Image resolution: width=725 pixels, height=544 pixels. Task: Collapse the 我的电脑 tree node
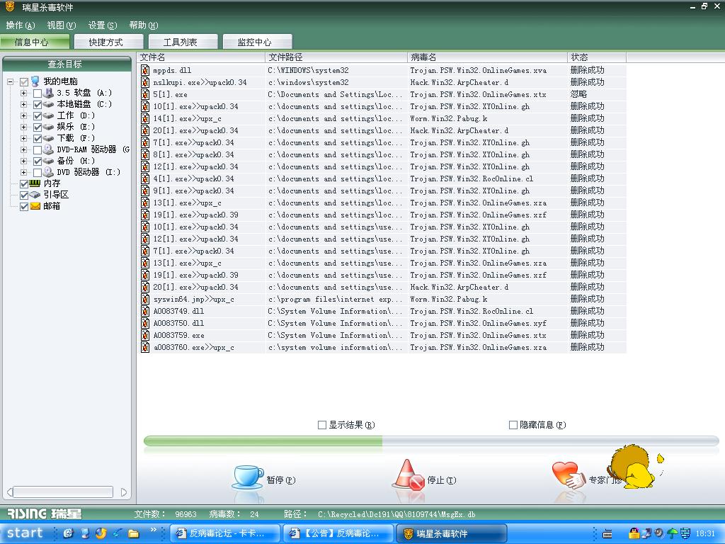click(x=11, y=81)
